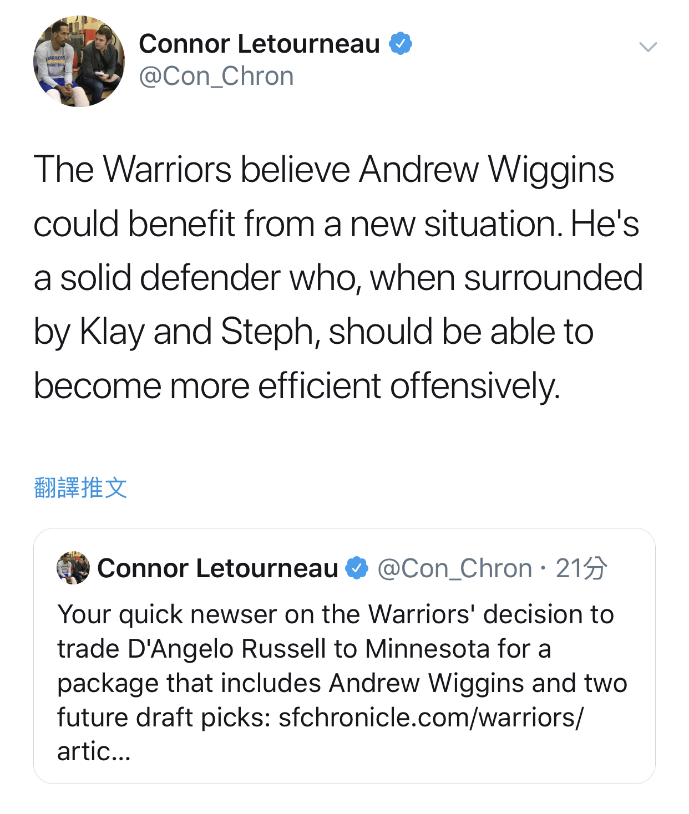
Task: Click 'future draft picks:' in quoted tweet
Action: 164,718
